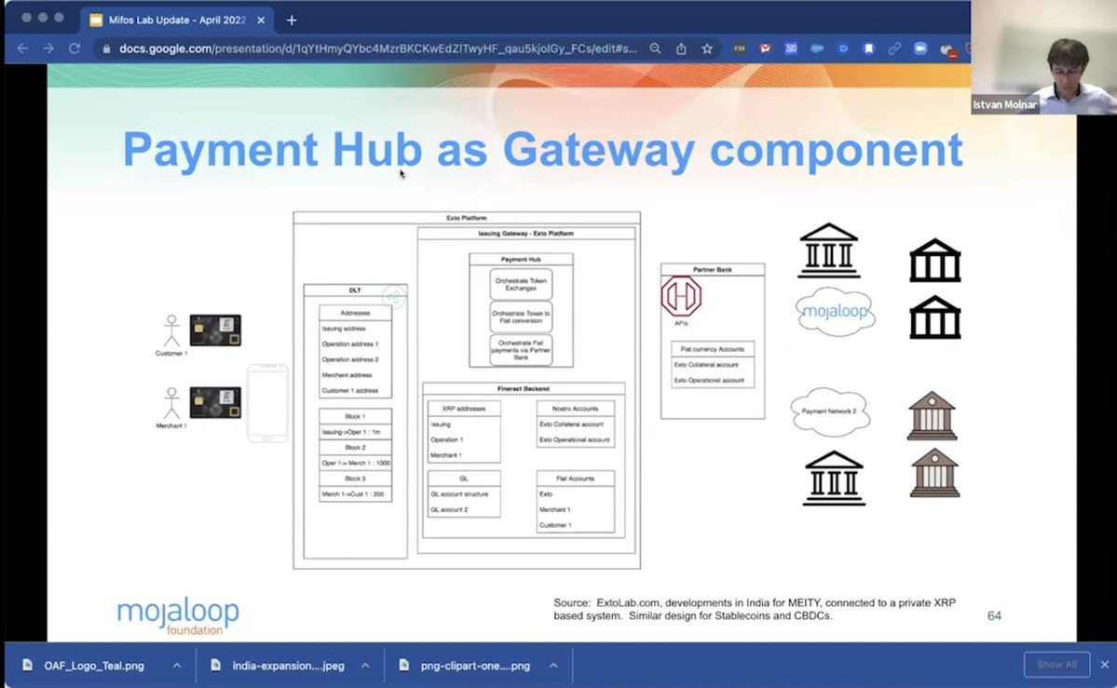1117x688 pixels.
Task: Click the Block 1 label in DLT
Action: point(355,416)
